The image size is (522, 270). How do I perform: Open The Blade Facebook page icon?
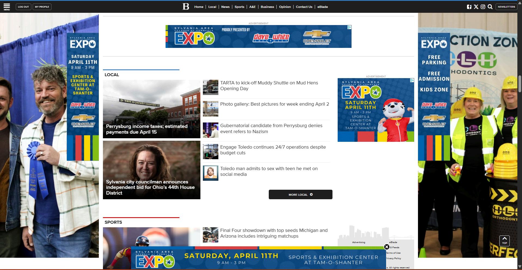coord(469,7)
